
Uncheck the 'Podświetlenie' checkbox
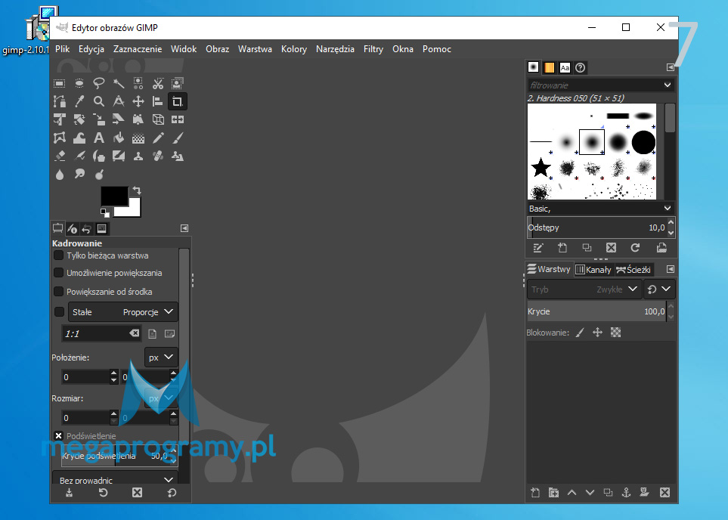58,436
